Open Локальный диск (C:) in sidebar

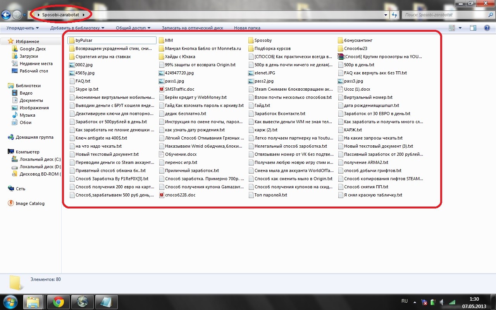coord(36,159)
